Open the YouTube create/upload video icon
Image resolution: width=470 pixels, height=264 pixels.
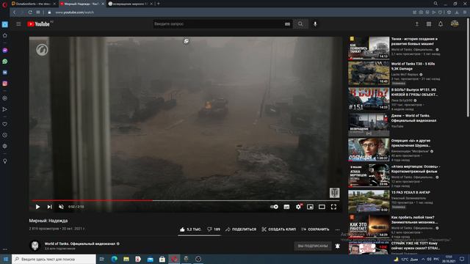416,24
